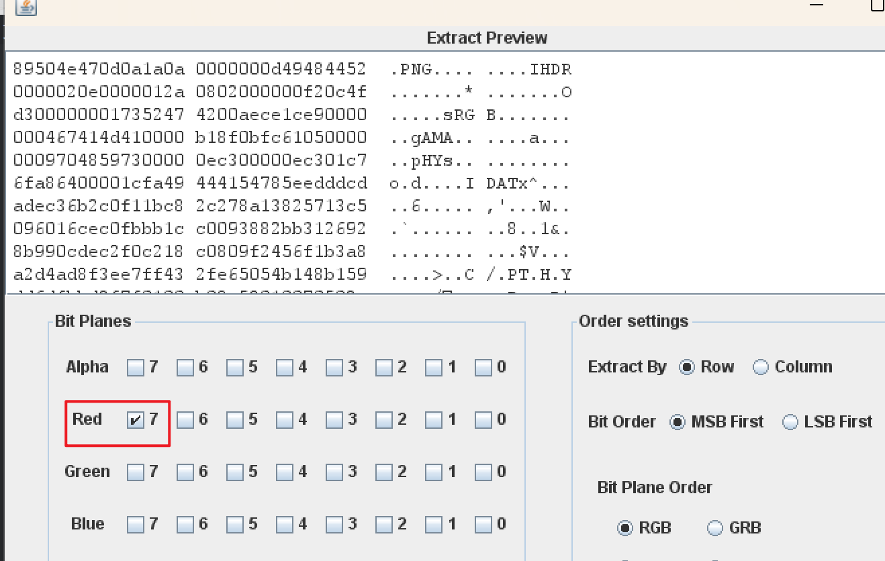Viewport: 885px width, 561px height.
Task: Tick Green bit plane 6 checkbox
Action: 185,472
